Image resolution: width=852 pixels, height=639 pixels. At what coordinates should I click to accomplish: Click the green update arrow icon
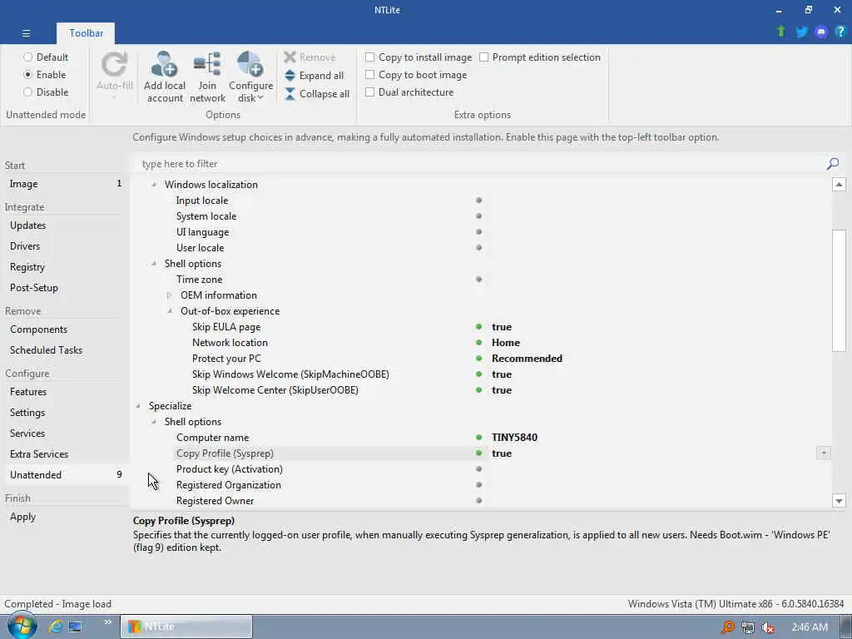[x=780, y=32]
